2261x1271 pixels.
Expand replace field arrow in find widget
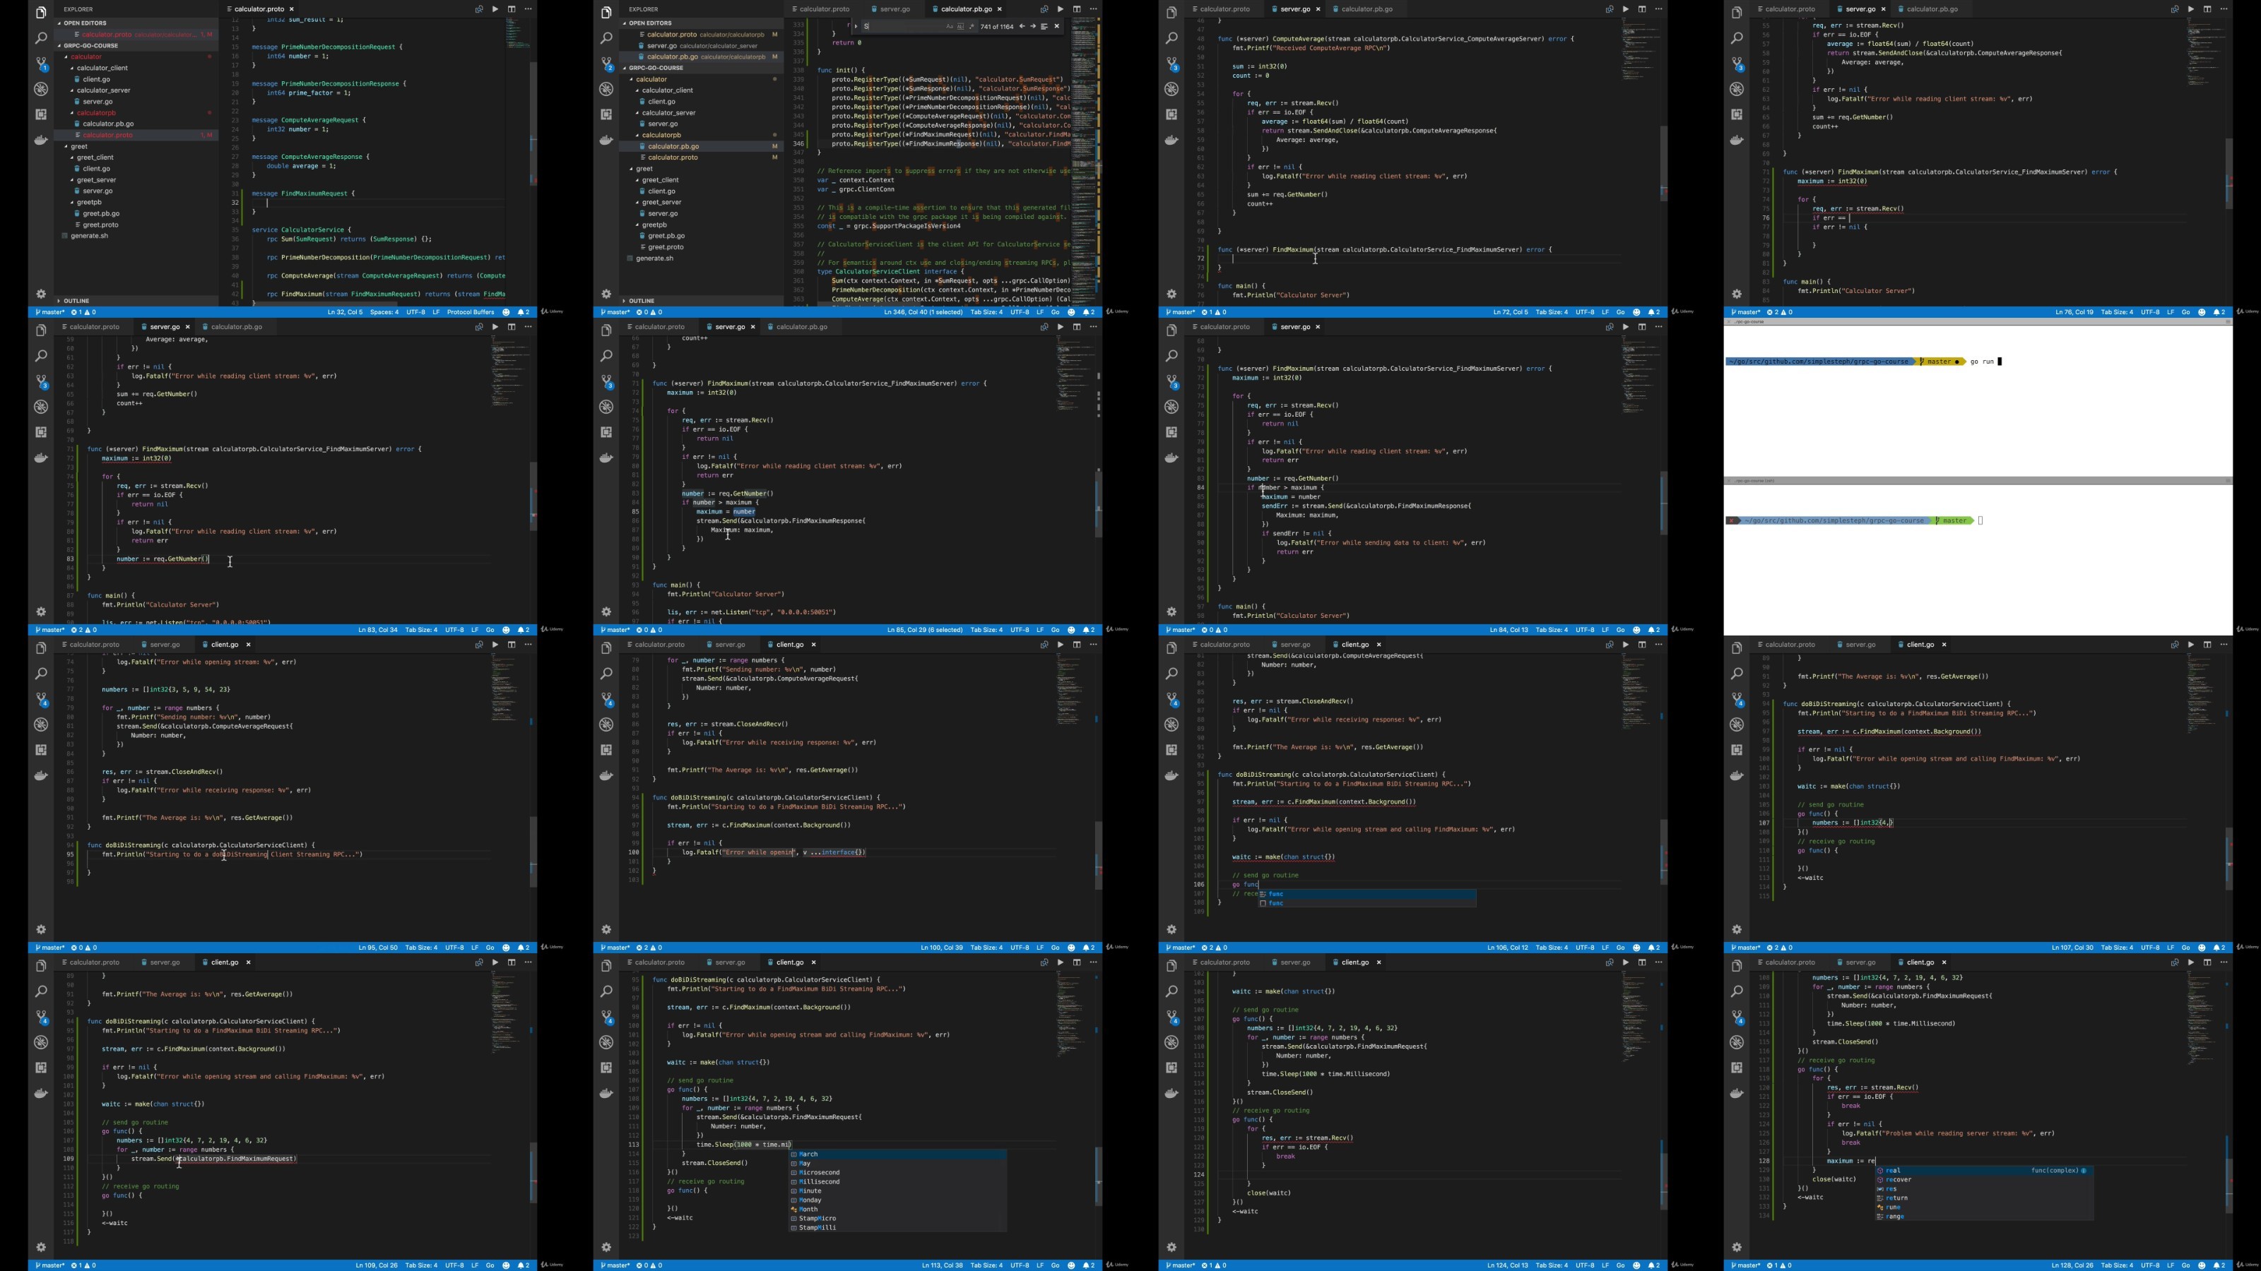coord(856,26)
